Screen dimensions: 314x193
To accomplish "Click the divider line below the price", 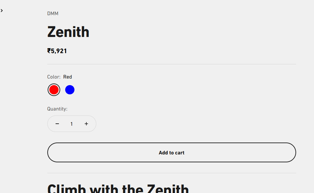I will point(171,64).
